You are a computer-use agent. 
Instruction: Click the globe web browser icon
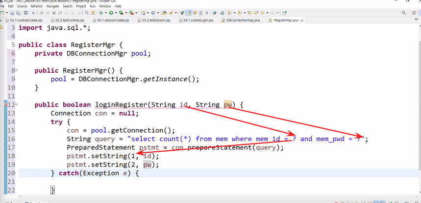(x=214, y=13)
